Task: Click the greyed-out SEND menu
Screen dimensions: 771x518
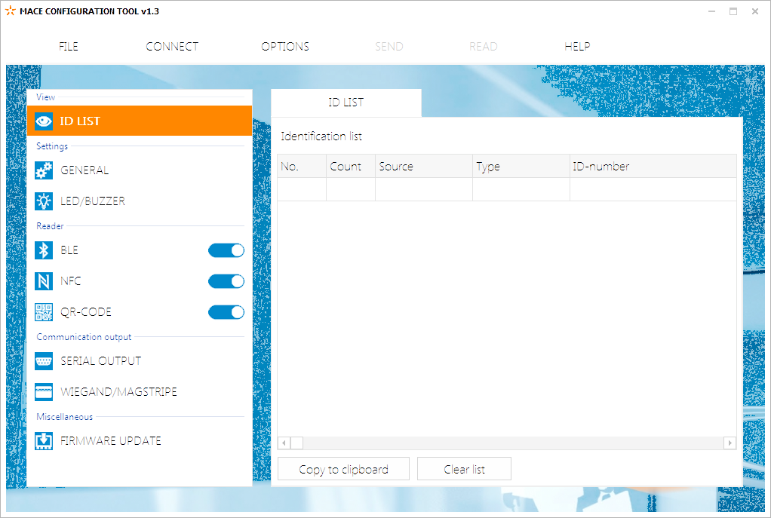Action: pyautogui.click(x=389, y=46)
